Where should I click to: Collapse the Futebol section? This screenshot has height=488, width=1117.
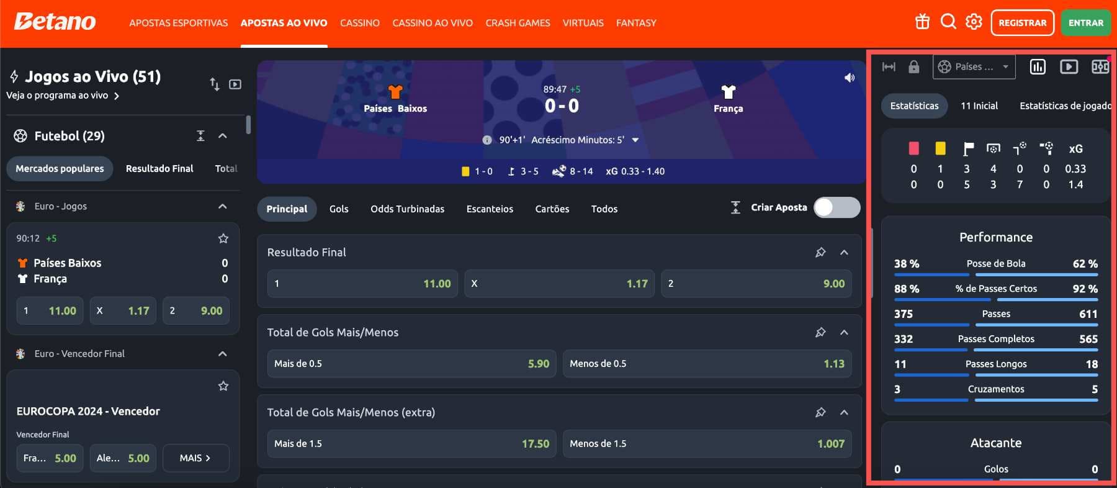(223, 136)
